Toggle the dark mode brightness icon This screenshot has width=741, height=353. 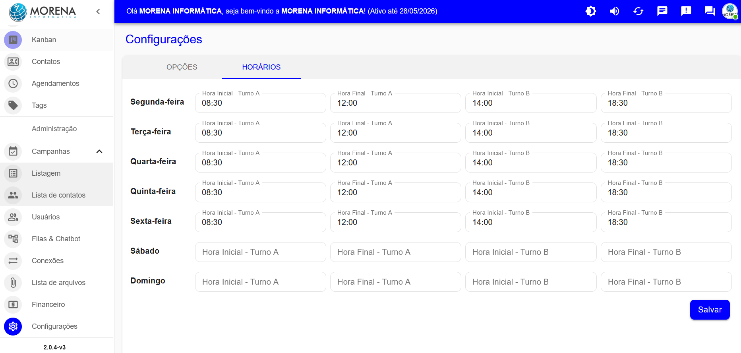tap(591, 11)
